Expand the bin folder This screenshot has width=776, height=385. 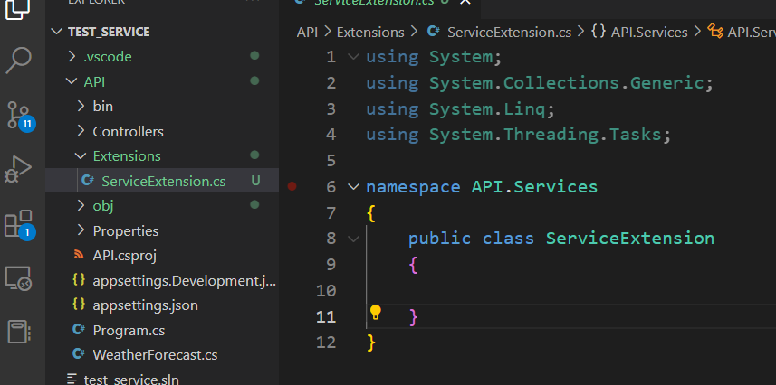pos(81,107)
